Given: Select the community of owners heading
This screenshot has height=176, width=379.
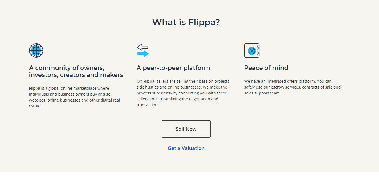Looking at the screenshot, I should pos(76,71).
